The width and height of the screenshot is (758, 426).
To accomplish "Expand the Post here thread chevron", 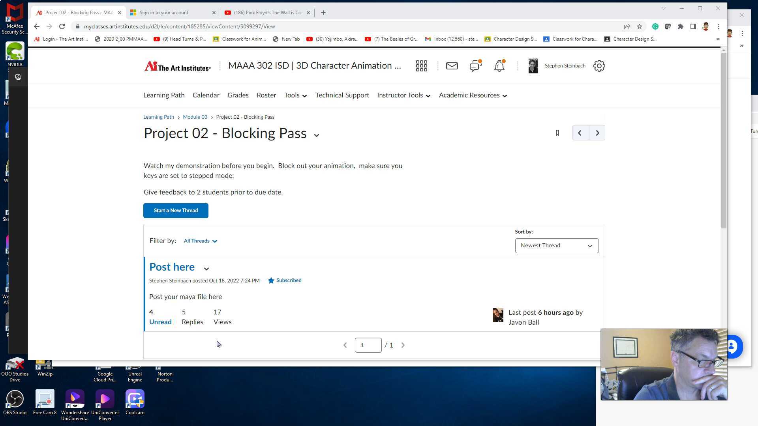I will pos(206,269).
